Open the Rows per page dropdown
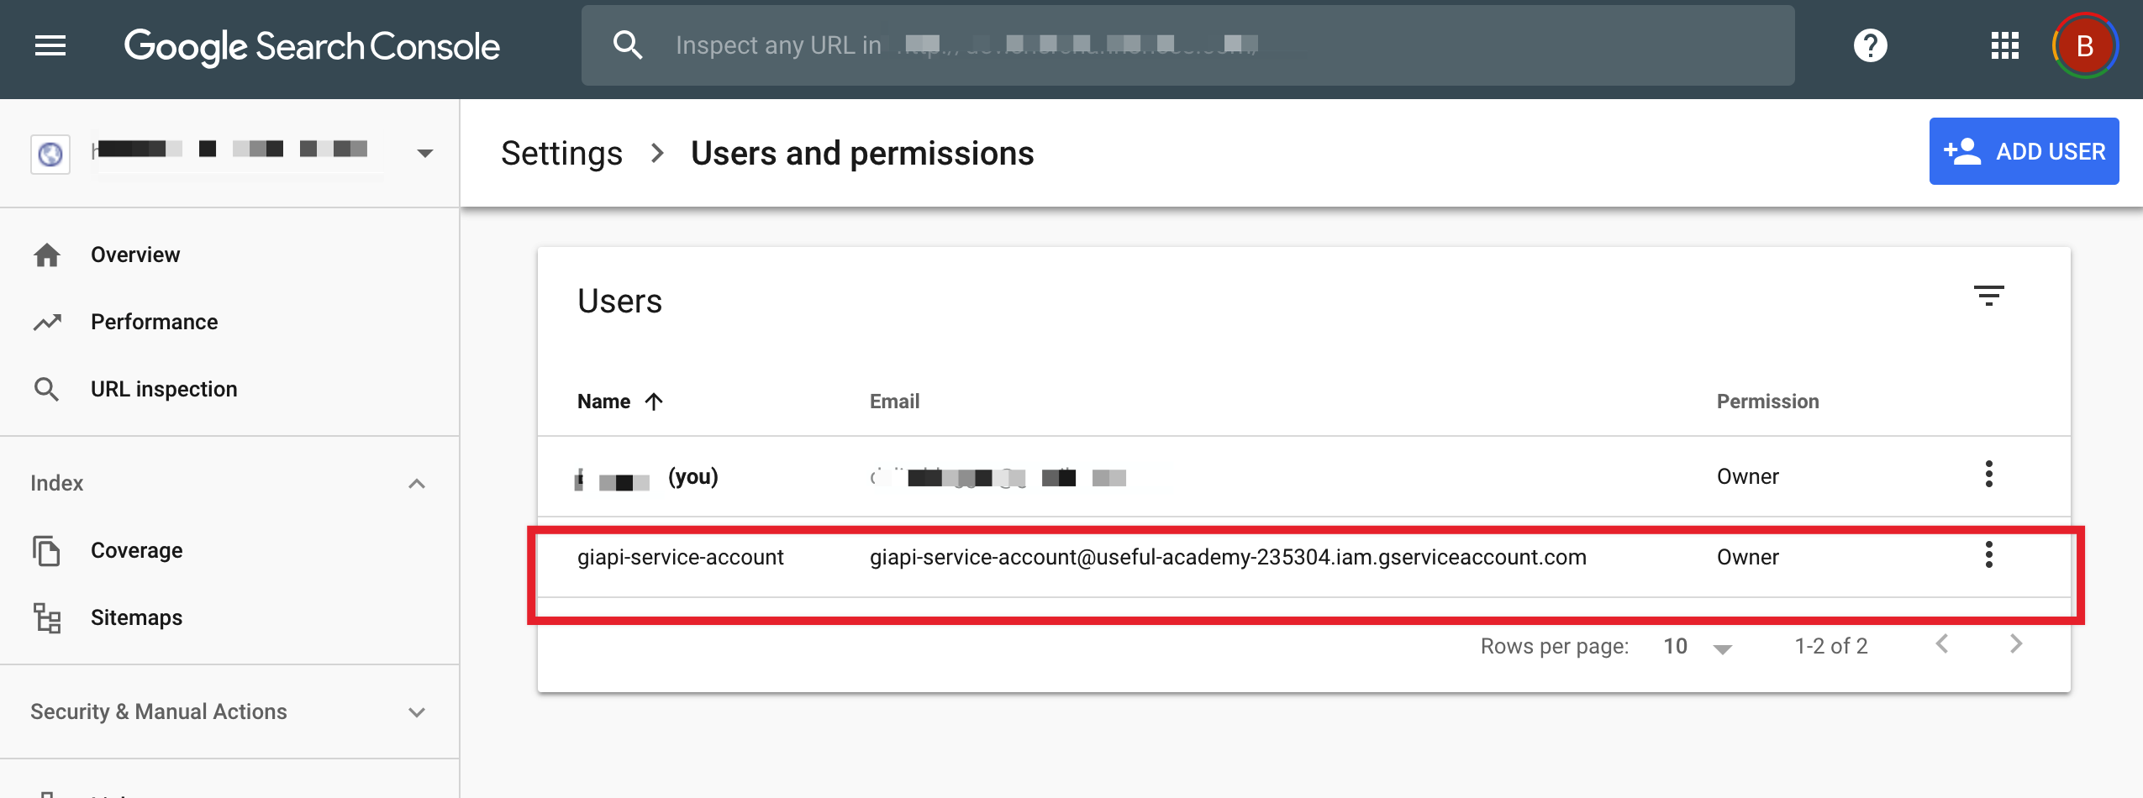This screenshot has height=798, width=2143. 1698,647
